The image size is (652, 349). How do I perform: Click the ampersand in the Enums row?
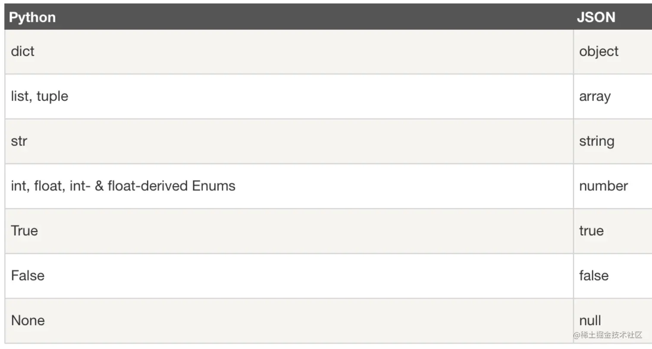coord(99,186)
